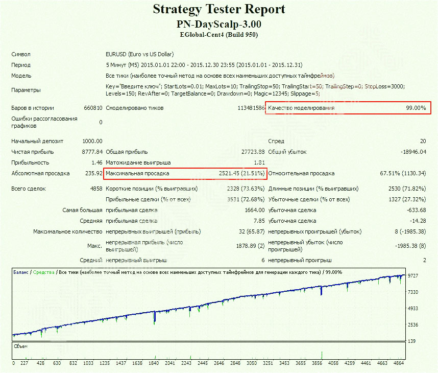The image size is (438, 373).
Task: Click the Спред value 20
Action: pos(422,141)
